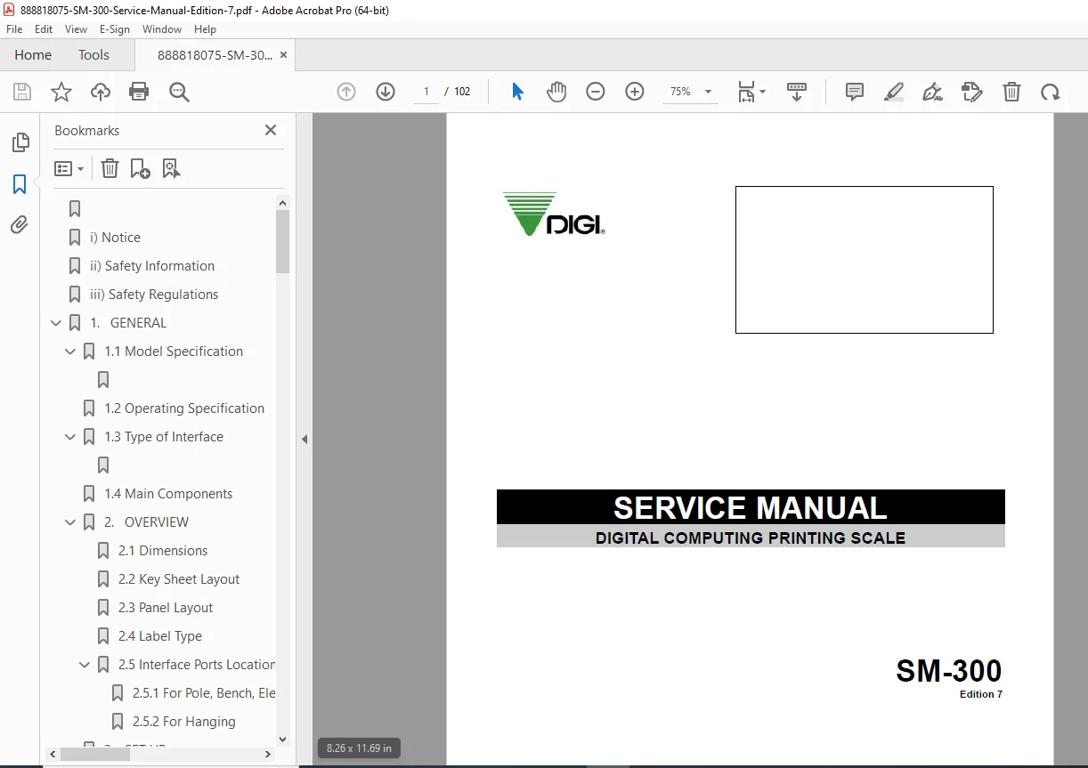Click the Print icon
This screenshot has height=768, width=1088.
(139, 92)
